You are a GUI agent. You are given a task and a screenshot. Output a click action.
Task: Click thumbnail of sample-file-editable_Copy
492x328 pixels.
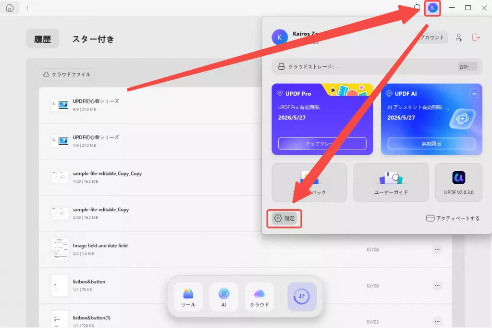point(60,213)
